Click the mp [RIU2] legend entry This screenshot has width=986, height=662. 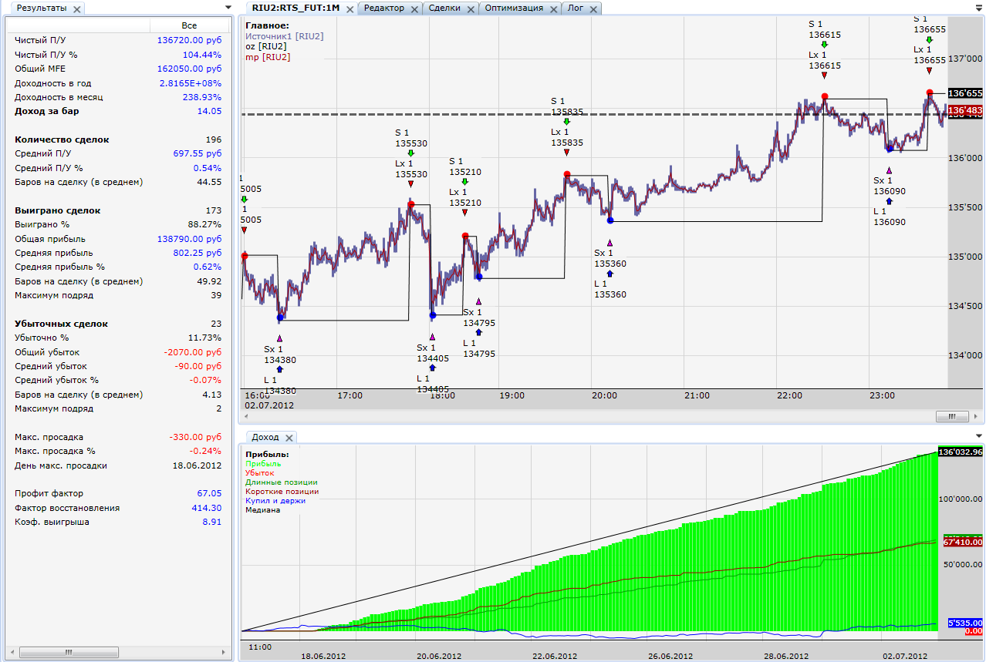[x=268, y=57]
